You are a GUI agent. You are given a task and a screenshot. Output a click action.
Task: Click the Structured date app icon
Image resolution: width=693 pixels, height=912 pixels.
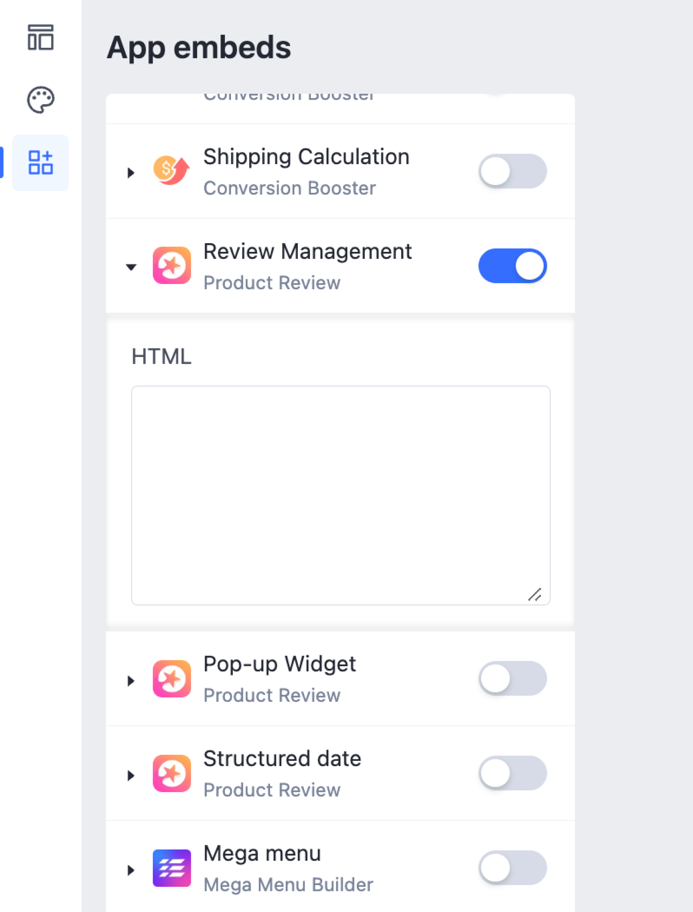[172, 773]
